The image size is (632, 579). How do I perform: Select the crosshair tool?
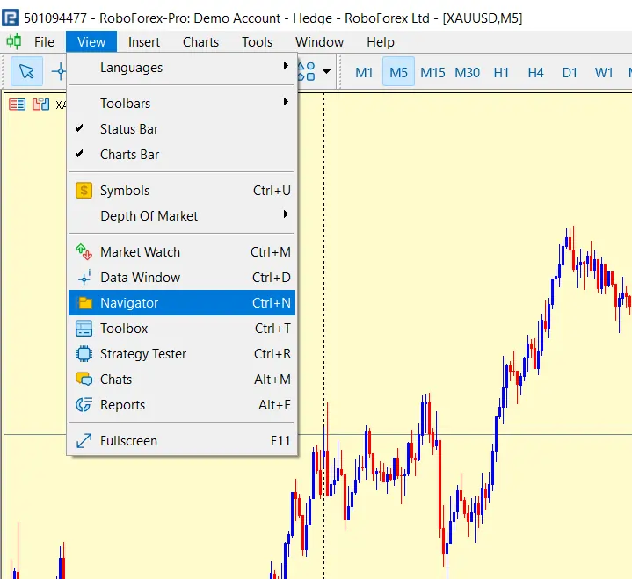pos(59,72)
